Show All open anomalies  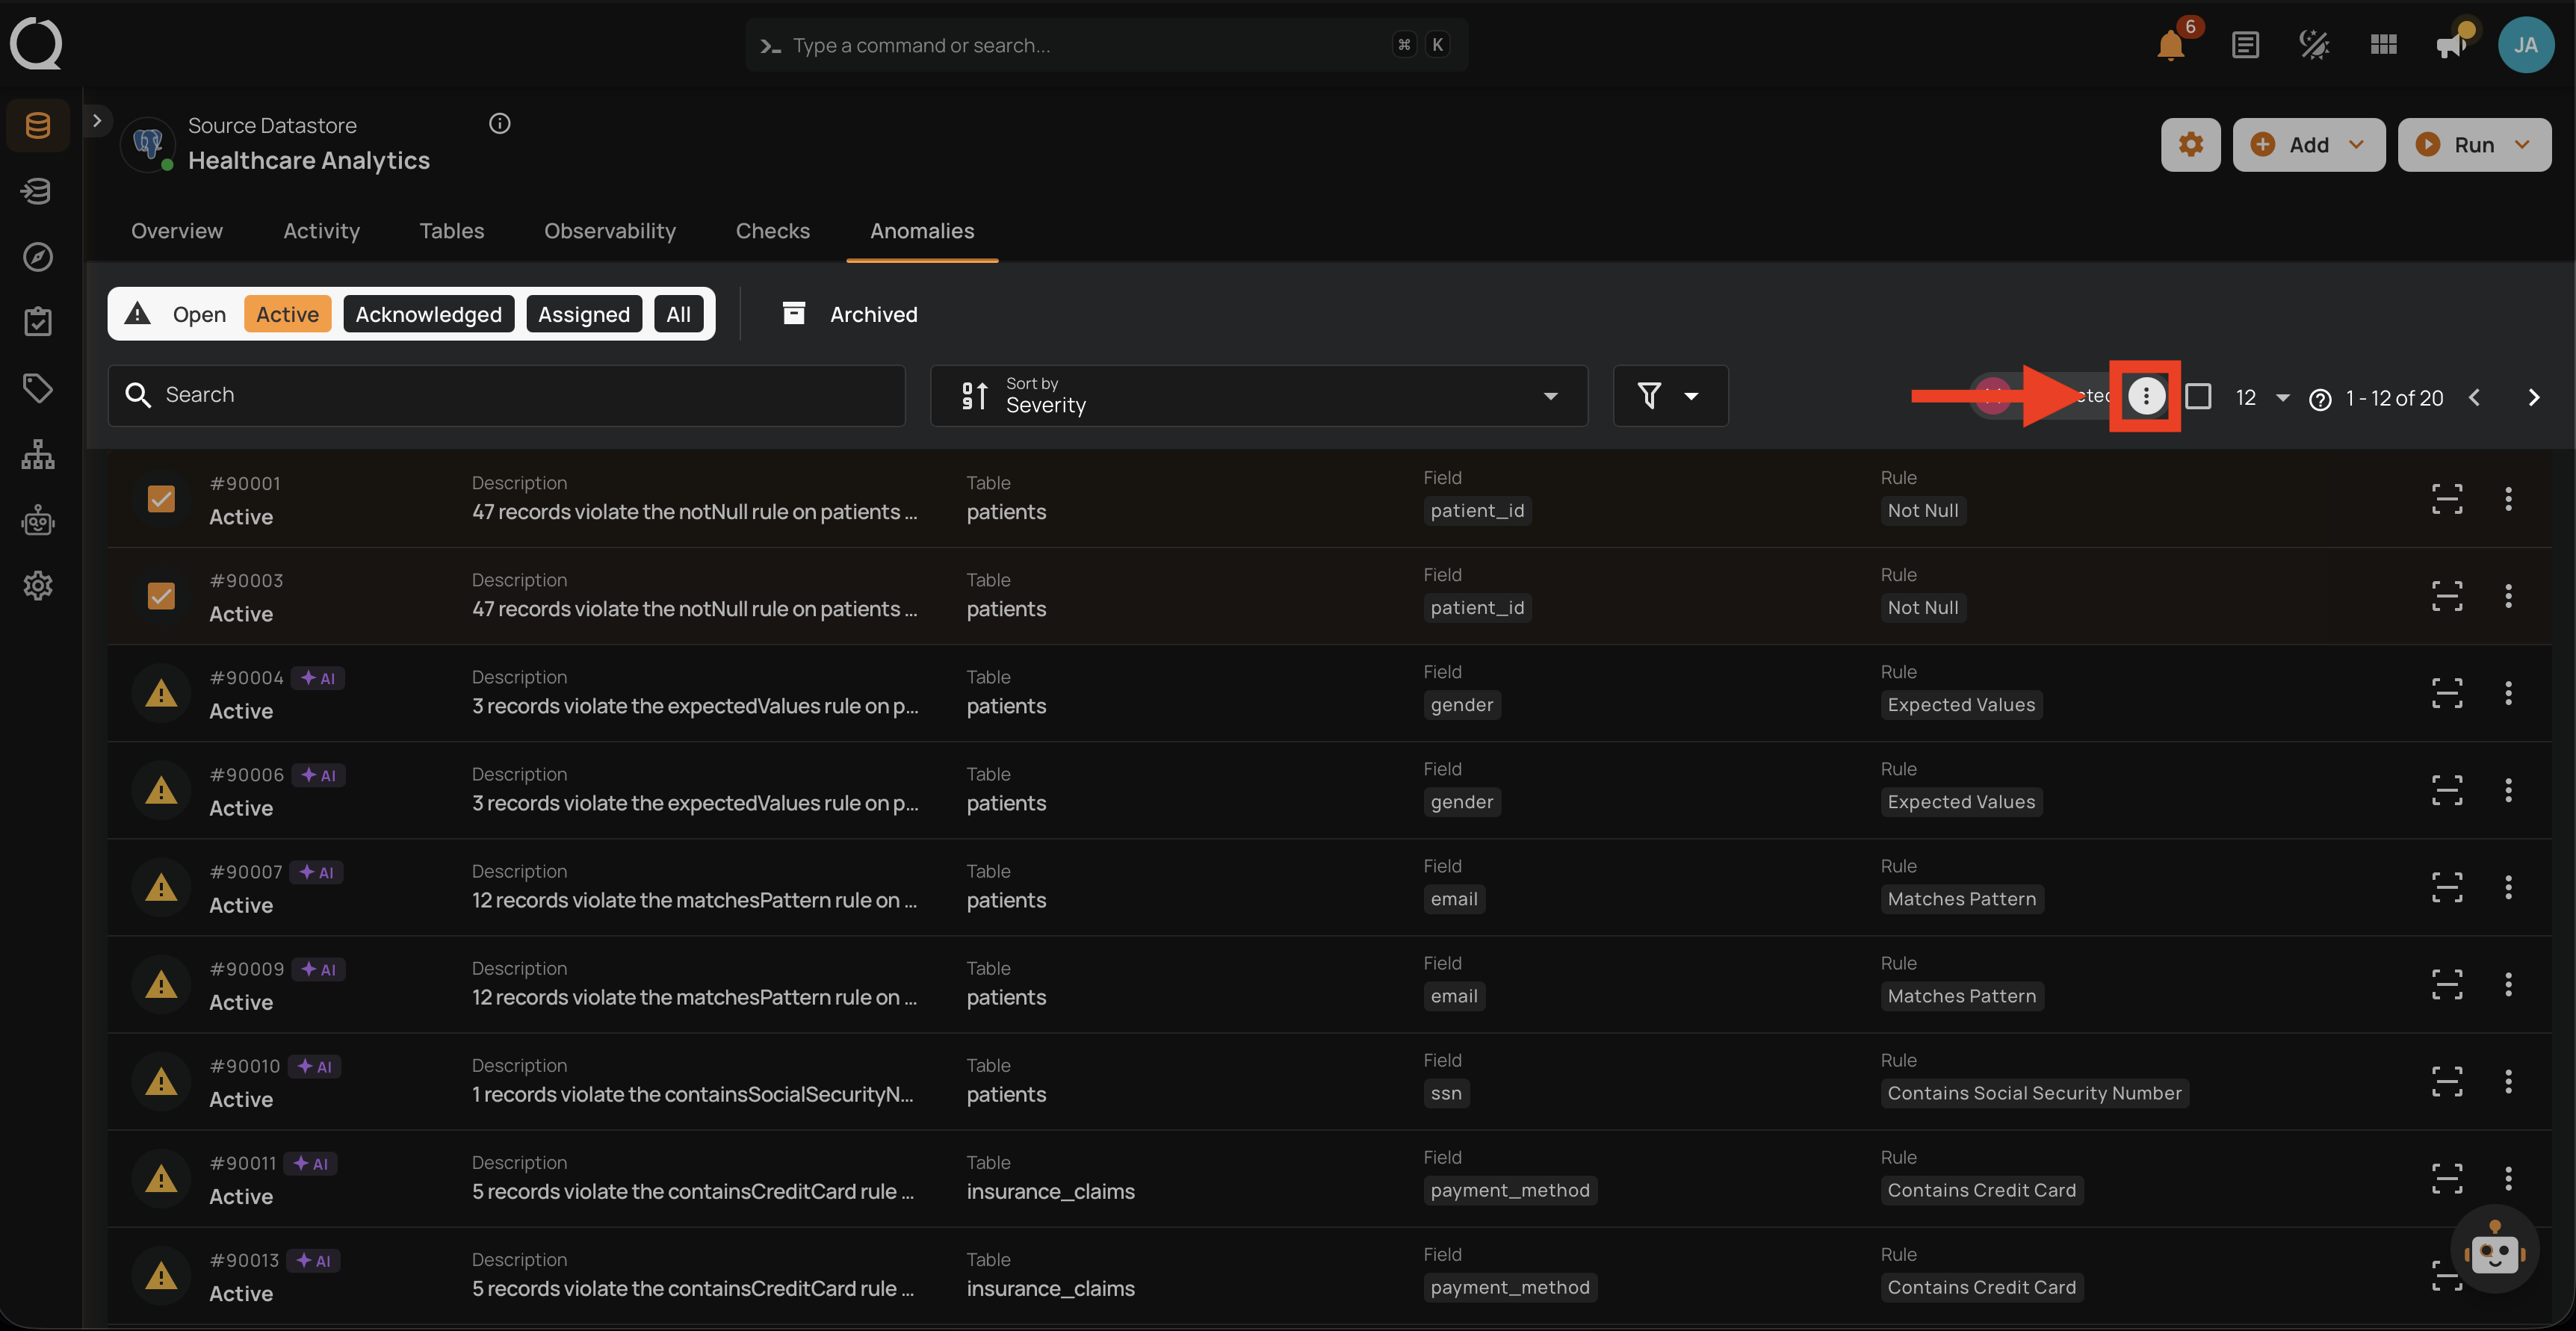678,314
